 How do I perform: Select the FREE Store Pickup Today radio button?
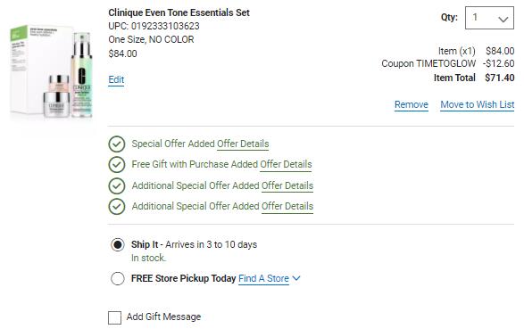[118, 278]
